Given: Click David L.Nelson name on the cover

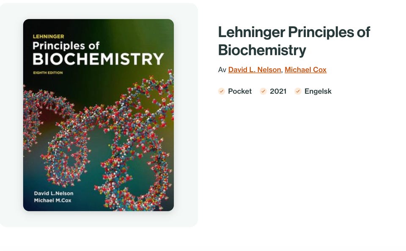Looking at the screenshot, I should click(x=53, y=193).
